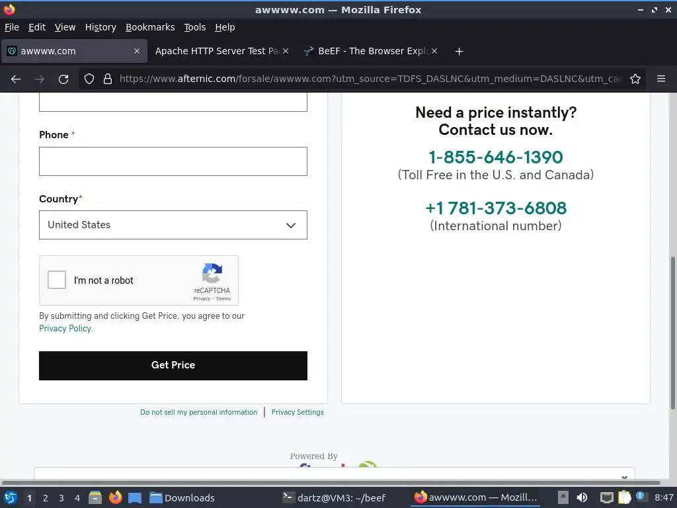Expand the collapsed panel chevron at page bottom
The width and height of the screenshot is (677, 508).
click(x=624, y=477)
